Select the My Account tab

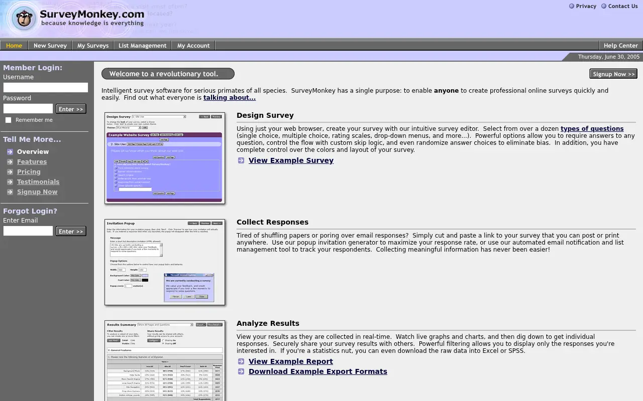pos(193,46)
